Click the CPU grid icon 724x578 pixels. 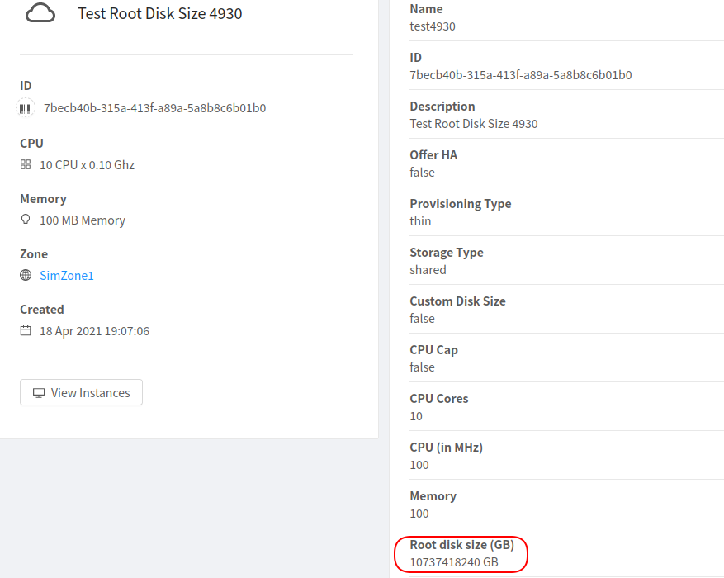pyautogui.click(x=26, y=164)
